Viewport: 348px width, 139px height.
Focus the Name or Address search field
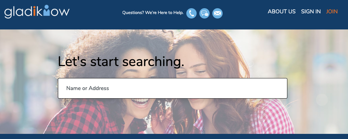point(173,88)
